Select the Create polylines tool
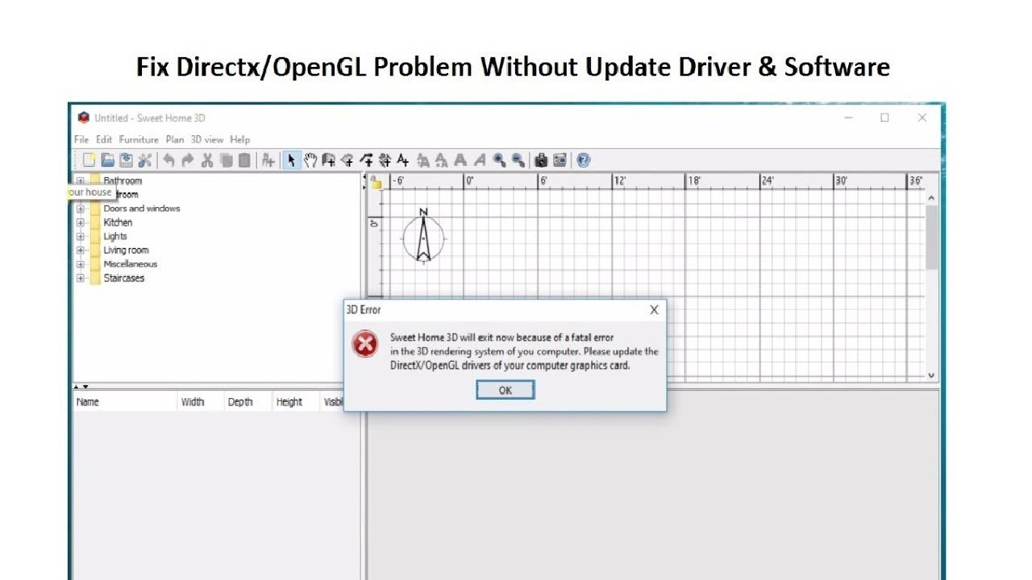The width and height of the screenshot is (1032, 580). coord(366,160)
